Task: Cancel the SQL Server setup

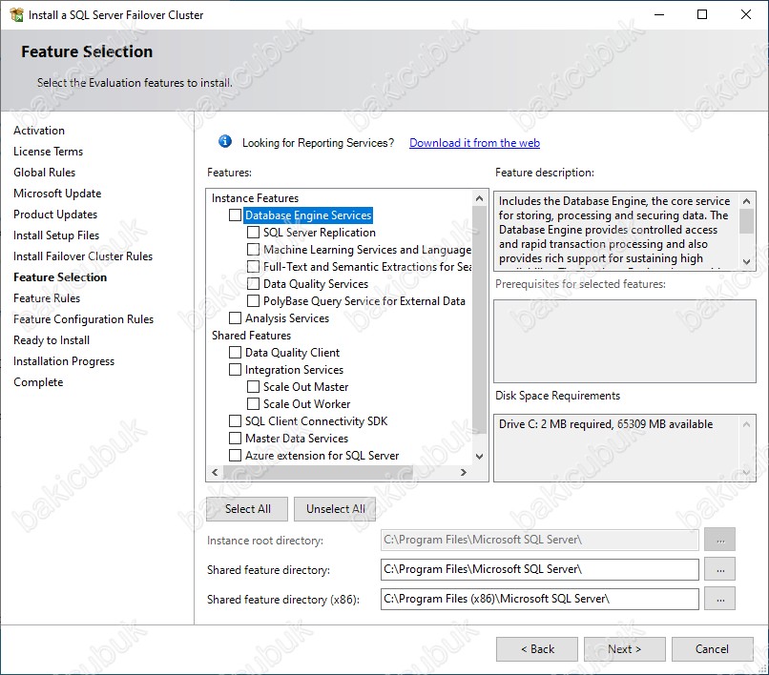Action: point(713,649)
